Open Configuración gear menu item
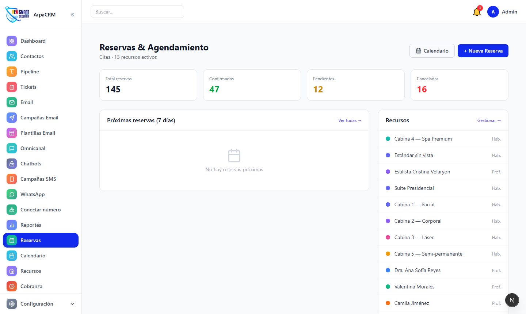The image size is (526, 314). [41, 304]
